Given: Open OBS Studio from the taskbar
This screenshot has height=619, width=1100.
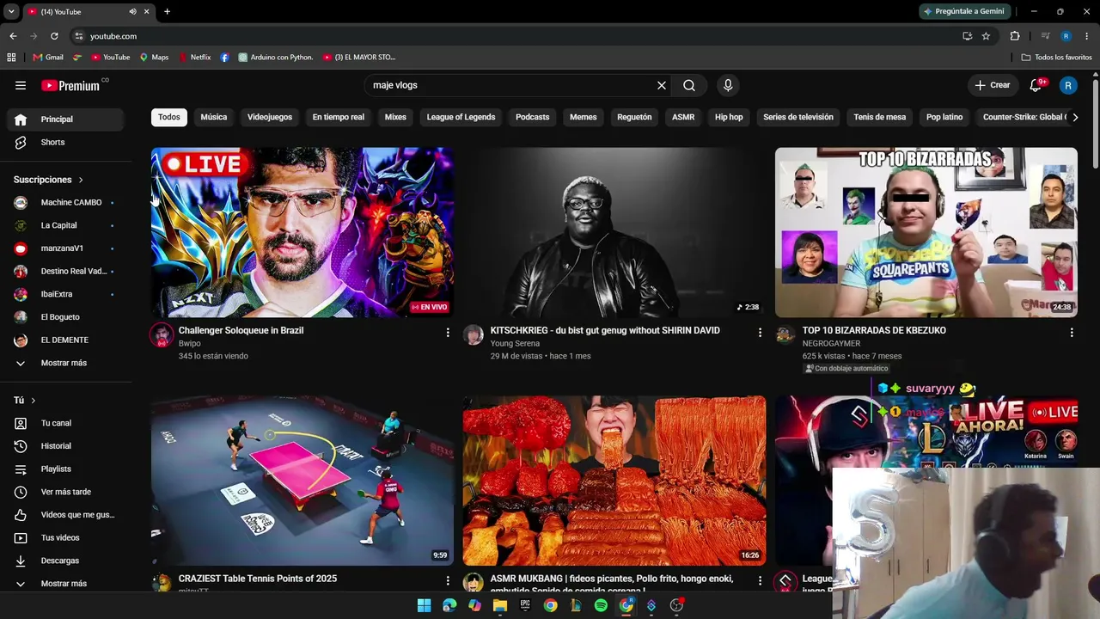Looking at the screenshot, I should point(676,605).
